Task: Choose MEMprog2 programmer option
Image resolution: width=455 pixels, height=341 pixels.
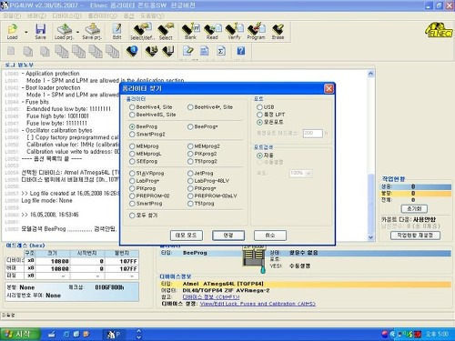Action: 190,146
